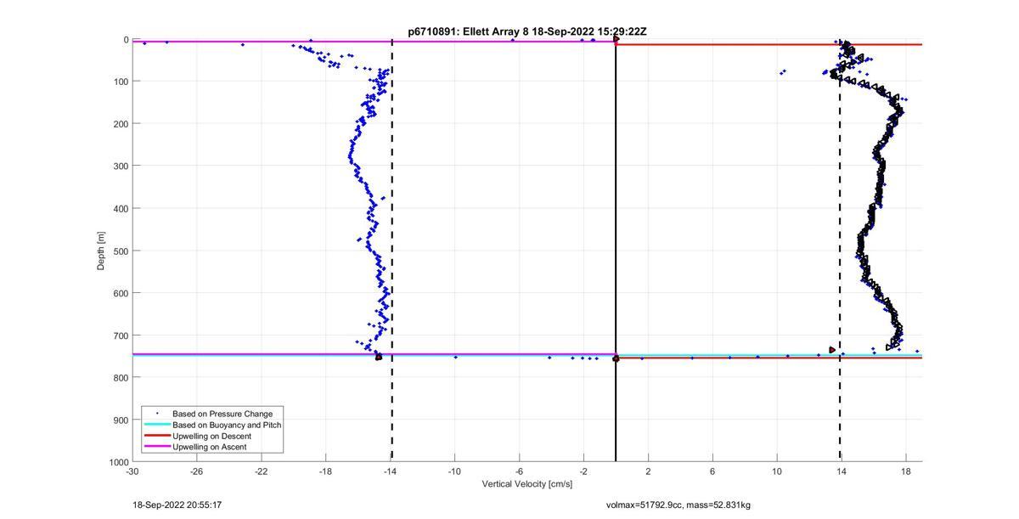Click the red line swatch in legend
This screenshot has width=1019, height=519.
156,436
